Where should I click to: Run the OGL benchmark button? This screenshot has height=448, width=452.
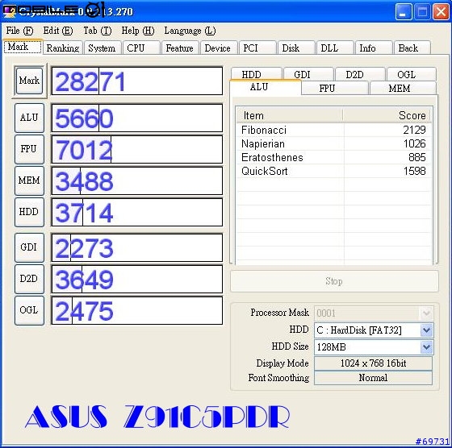(29, 310)
